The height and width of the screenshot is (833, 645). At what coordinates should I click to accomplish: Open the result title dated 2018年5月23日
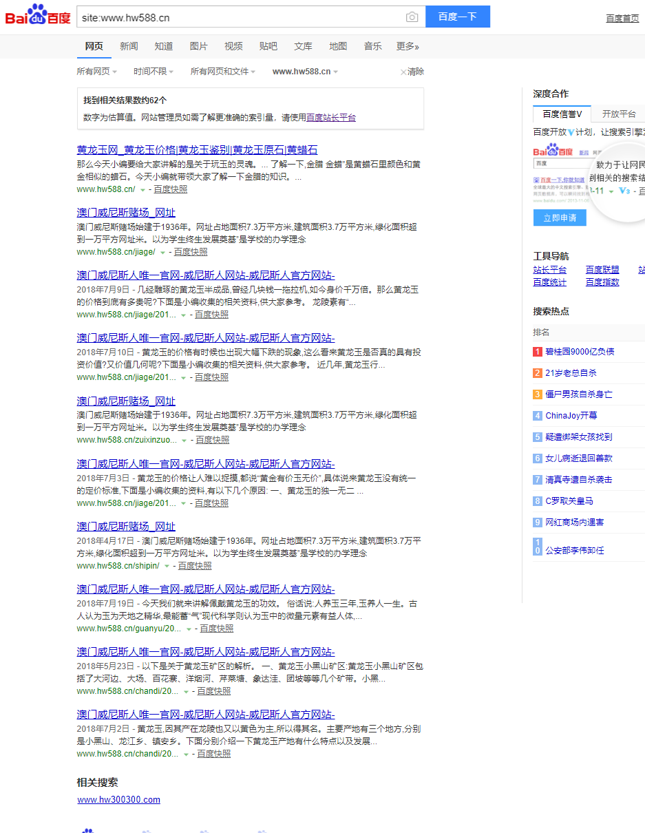(206, 652)
